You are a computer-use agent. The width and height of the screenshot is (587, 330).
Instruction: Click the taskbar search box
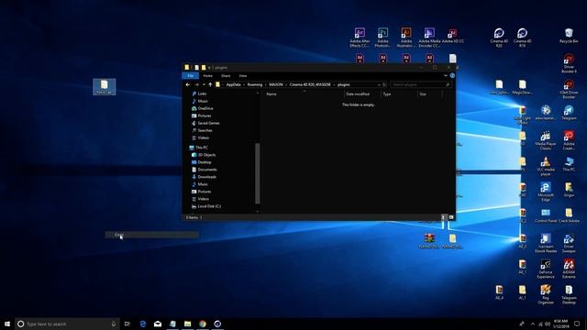[67, 324]
